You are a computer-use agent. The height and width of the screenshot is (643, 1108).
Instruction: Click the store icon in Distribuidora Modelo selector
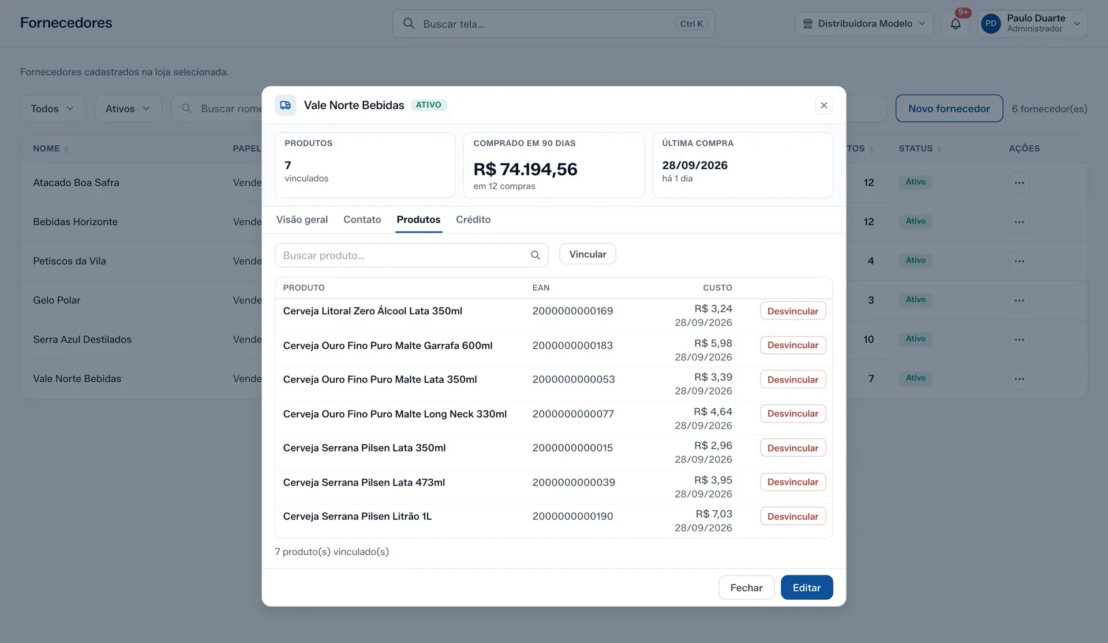click(807, 24)
